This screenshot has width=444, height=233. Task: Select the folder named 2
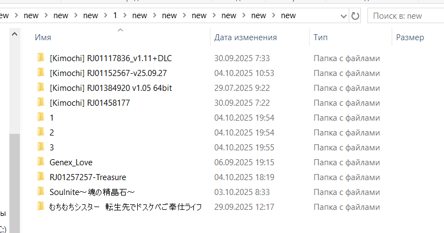point(52,132)
